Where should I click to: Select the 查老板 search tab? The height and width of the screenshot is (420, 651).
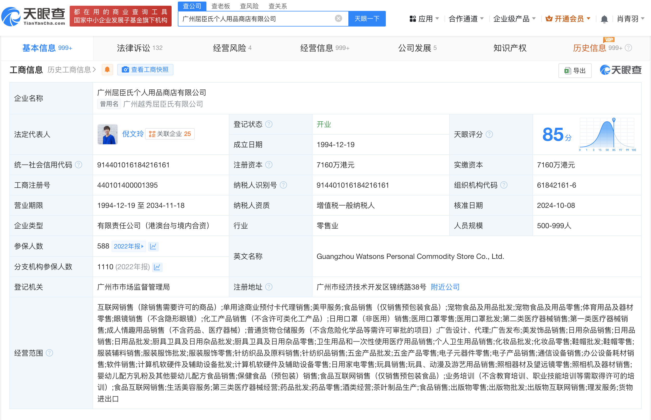tap(221, 6)
